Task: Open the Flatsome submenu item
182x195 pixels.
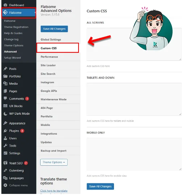Action: click(x=10, y=21)
